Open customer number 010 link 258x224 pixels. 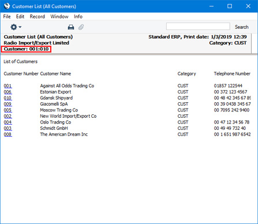[x=8, y=98]
